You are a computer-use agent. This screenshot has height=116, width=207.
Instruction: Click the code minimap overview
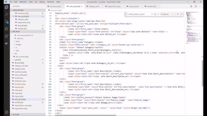(194, 28)
